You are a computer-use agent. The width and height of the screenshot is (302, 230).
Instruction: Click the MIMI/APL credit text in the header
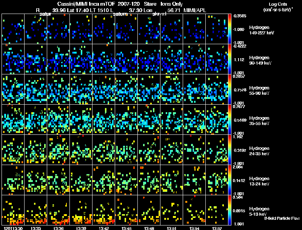tap(195, 10)
